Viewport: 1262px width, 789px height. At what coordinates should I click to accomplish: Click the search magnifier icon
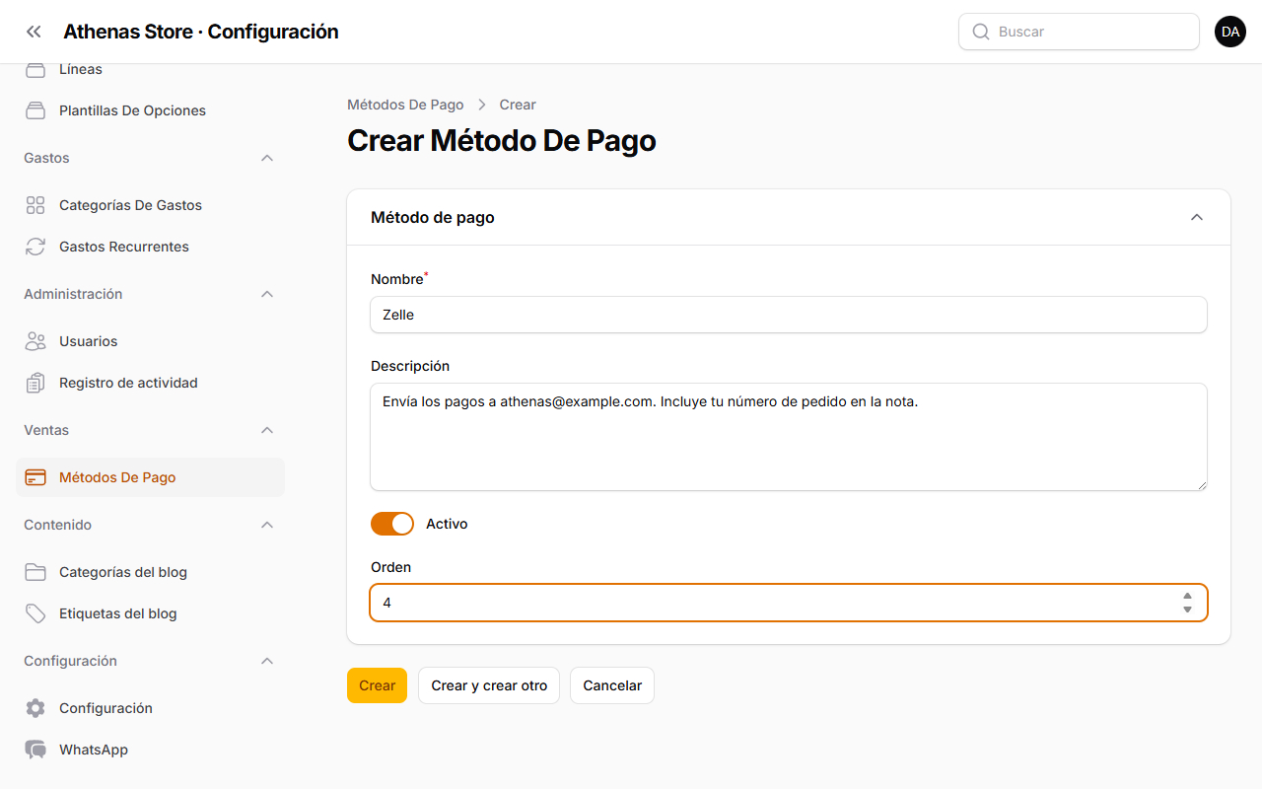pyautogui.click(x=981, y=32)
